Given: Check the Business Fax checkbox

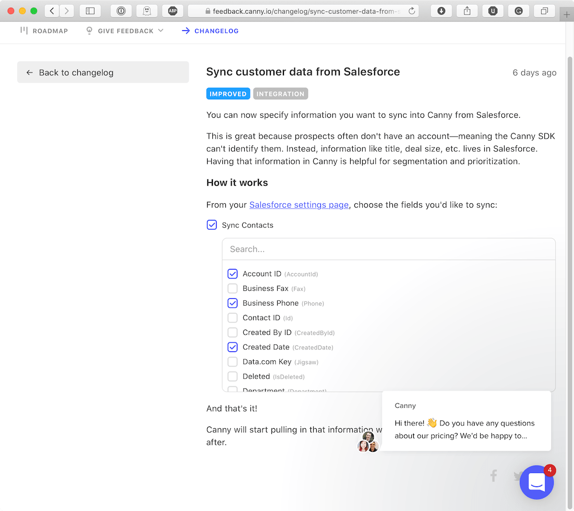Looking at the screenshot, I should click(232, 288).
